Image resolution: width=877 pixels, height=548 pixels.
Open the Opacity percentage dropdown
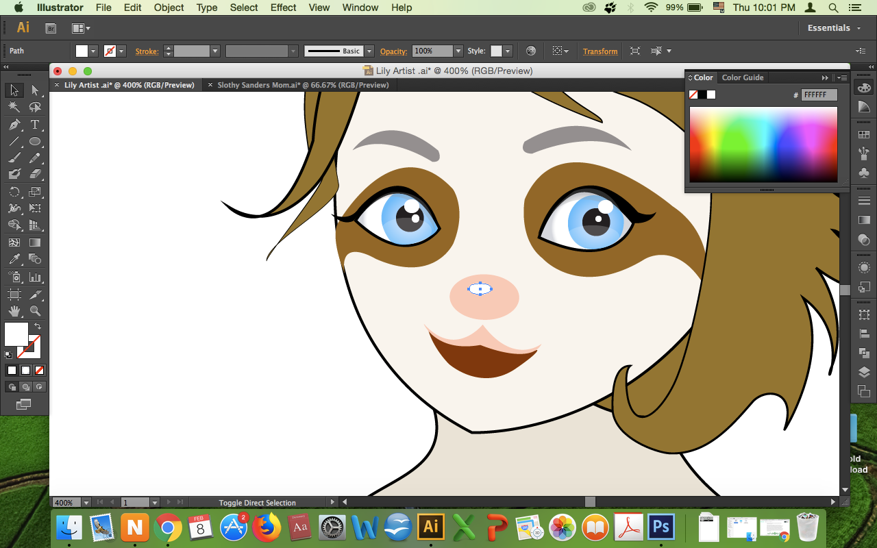458,51
